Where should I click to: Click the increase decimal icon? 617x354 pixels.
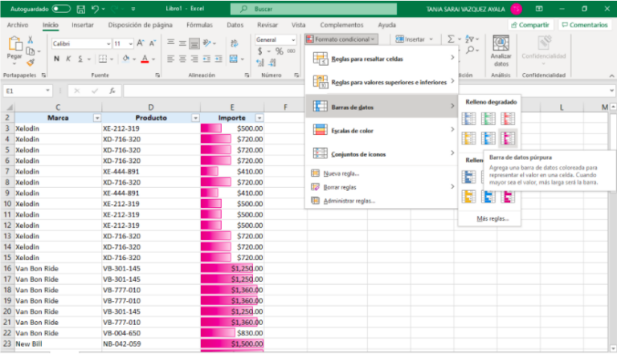(x=260, y=63)
